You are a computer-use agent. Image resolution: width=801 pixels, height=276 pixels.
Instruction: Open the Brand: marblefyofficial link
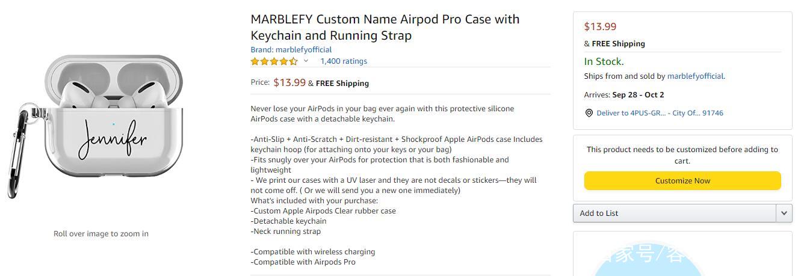pyautogui.click(x=291, y=49)
